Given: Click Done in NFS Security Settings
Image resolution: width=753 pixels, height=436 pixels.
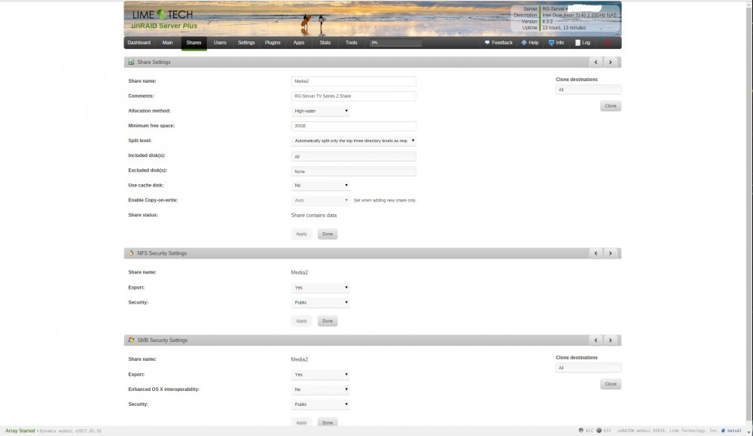Looking at the screenshot, I should (328, 321).
